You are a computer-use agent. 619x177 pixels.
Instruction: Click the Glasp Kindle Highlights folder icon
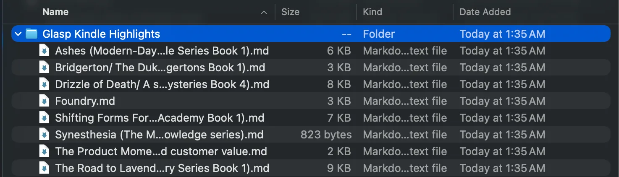[31, 34]
